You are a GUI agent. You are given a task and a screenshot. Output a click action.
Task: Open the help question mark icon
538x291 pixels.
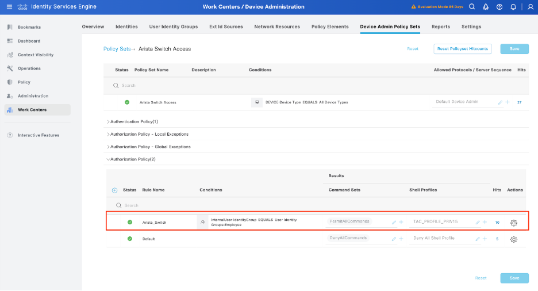(x=499, y=7)
